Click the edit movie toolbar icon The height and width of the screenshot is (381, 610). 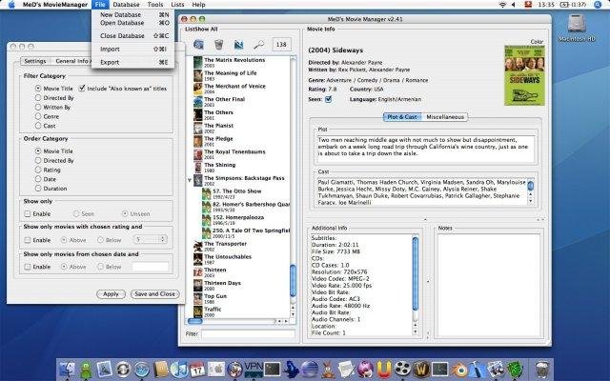pyautogui.click(x=238, y=45)
